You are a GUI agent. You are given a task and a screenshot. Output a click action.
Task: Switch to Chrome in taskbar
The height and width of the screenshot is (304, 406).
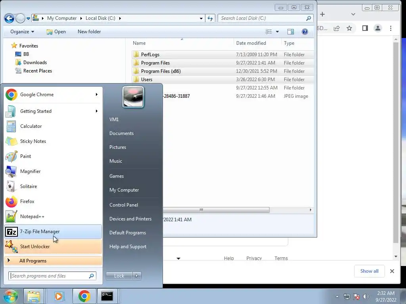pyautogui.click(x=84, y=296)
